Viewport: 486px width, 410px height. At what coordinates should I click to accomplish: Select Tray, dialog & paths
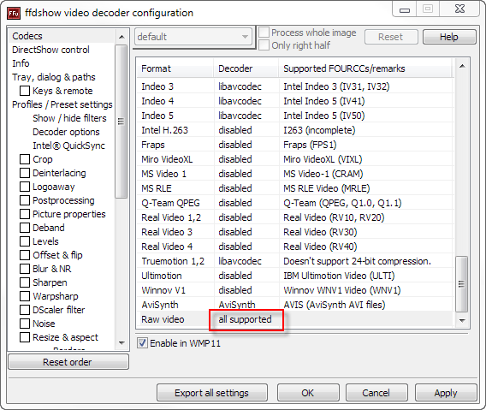(54, 77)
